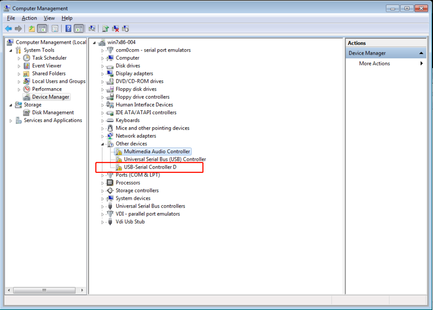Expand Services and Applications tree node

click(x=11, y=121)
